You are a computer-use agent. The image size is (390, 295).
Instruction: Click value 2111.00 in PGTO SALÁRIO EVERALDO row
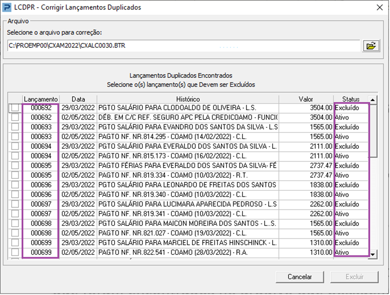(321, 146)
